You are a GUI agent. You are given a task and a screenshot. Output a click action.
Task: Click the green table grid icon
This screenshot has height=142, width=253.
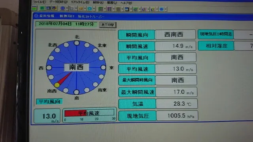[x=101, y=9]
